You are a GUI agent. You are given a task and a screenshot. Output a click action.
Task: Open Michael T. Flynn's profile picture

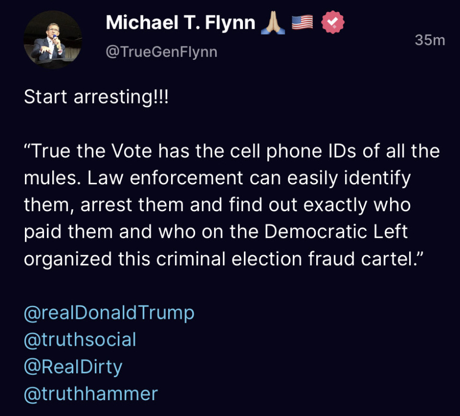coord(53,40)
